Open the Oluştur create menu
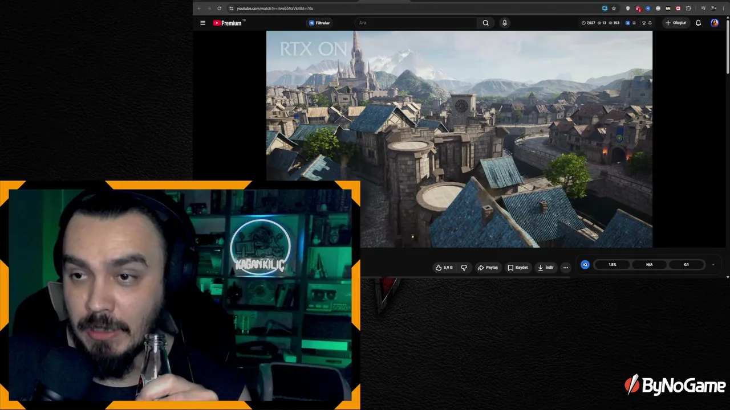The image size is (730, 410). (676, 23)
